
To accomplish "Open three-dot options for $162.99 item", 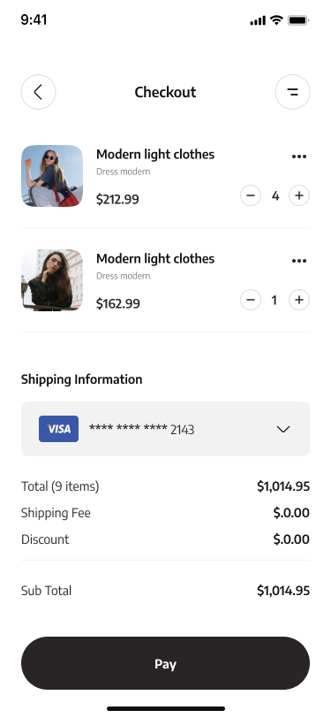I will (x=299, y=261).
